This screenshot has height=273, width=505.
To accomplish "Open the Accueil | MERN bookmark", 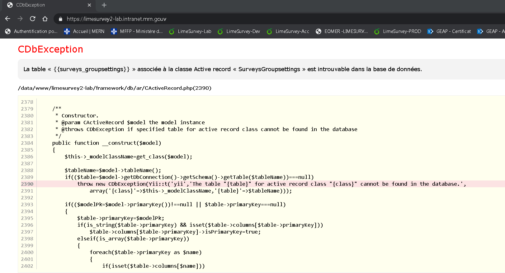I will coord(84,31).
